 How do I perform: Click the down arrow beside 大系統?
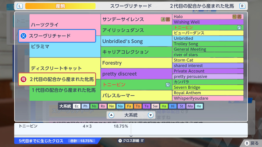coord(151,115)
